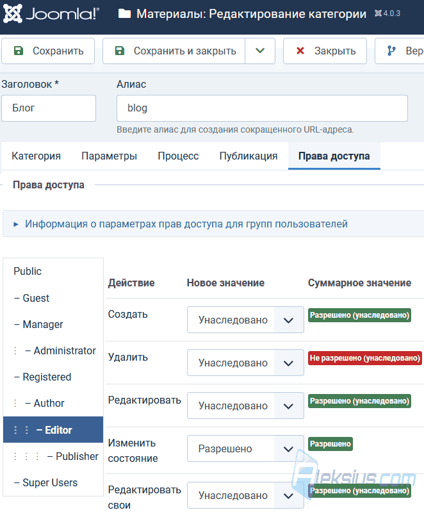Select the Registered user group
Screen dimensions: 424x517
53,377
